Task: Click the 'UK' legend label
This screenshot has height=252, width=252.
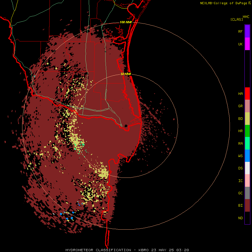Action: pyautogui.click(x=240, y=44)
